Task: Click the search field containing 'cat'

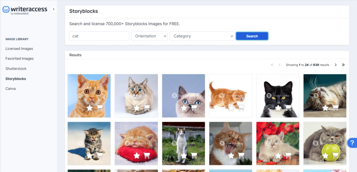Action: pos(99,36)
